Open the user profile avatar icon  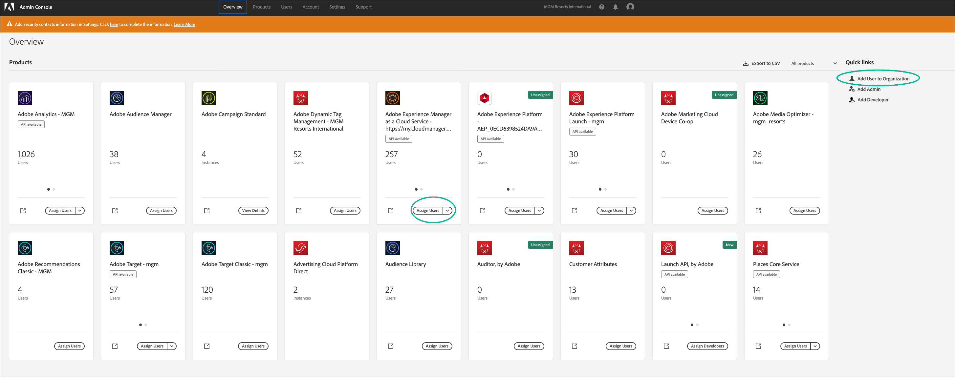click(630, 7)
